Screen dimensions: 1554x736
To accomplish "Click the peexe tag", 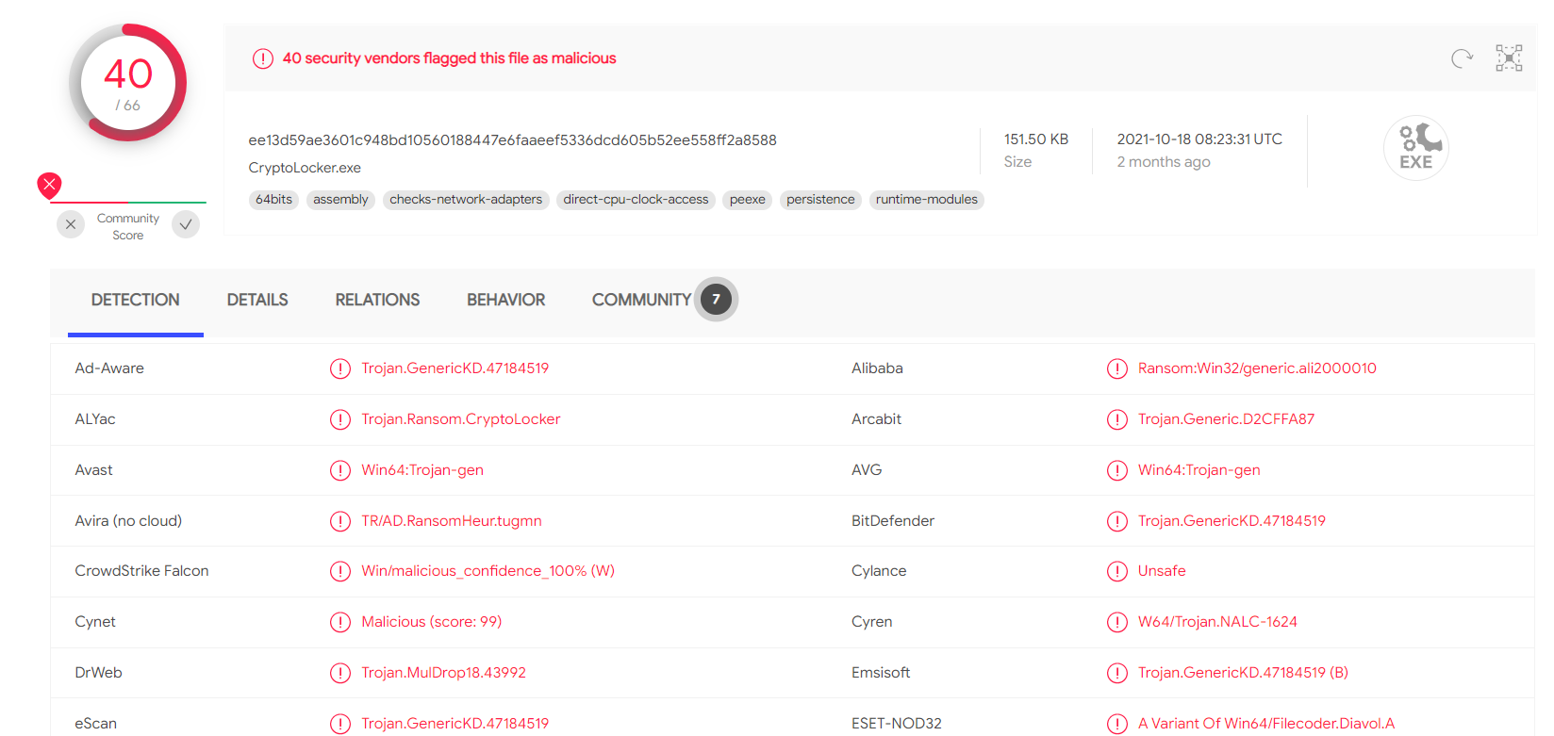I will click(x=748, y=200).
